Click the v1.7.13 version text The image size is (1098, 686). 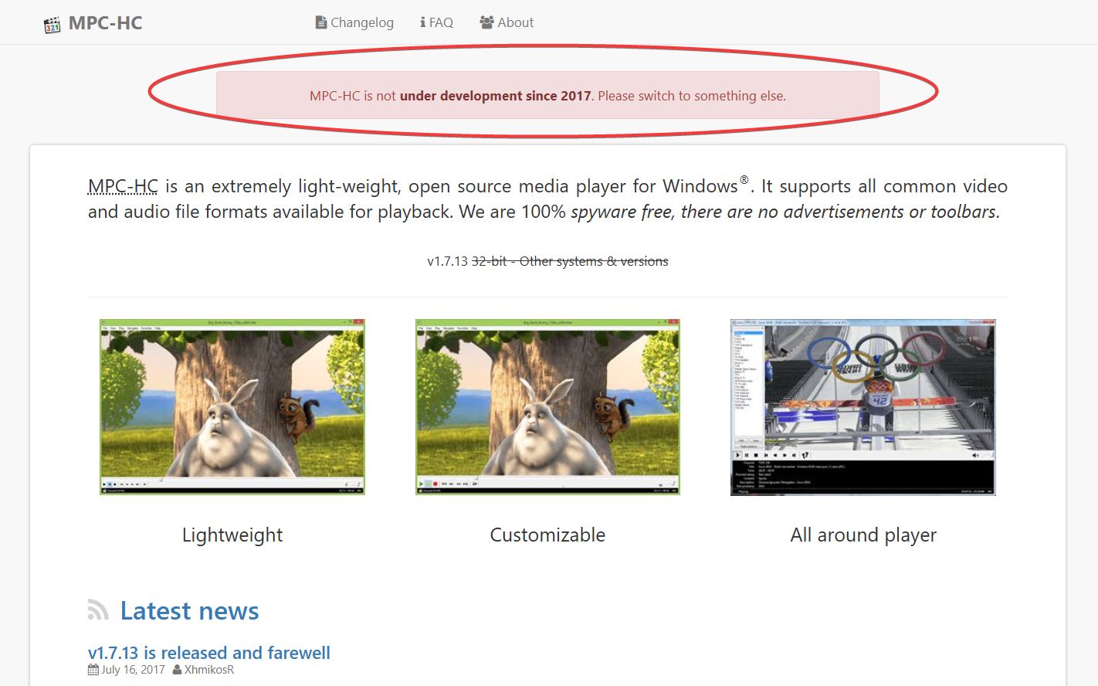point(447,261)
